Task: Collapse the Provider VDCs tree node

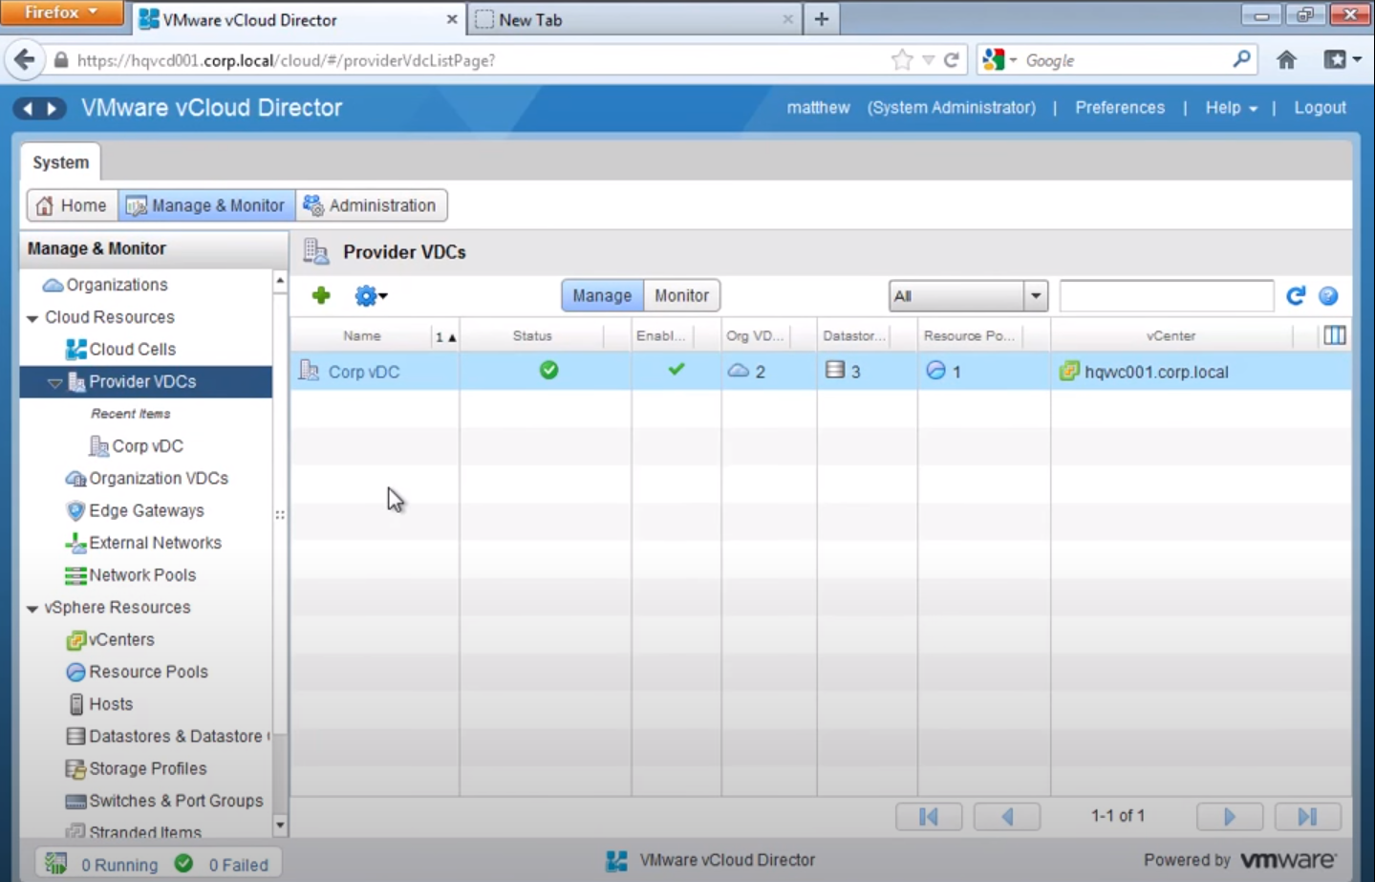Action: [54, 382]
